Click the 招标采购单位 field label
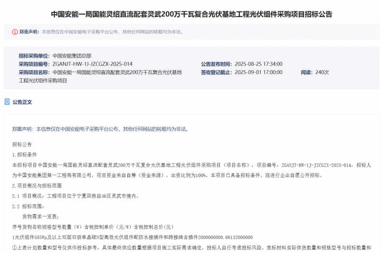The width and height of the screenshot is (380, 253). point(34,56)
